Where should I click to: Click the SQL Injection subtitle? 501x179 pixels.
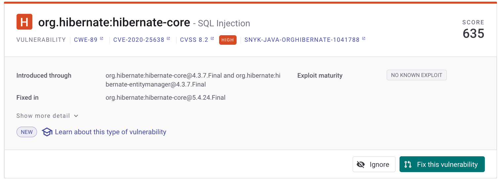coord(224,23)
